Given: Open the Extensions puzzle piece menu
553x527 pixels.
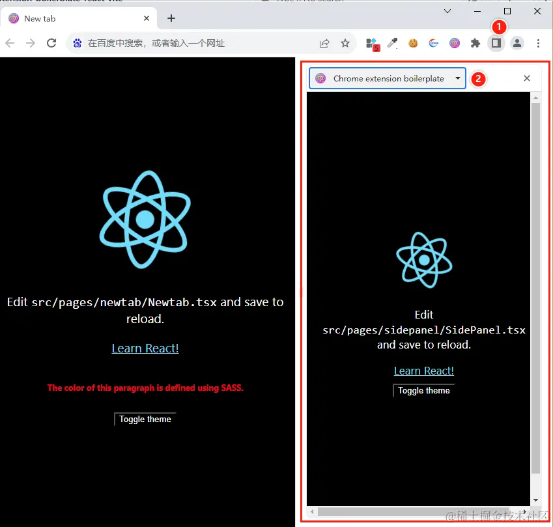Looking at the screenshot, I should (475, 43).
